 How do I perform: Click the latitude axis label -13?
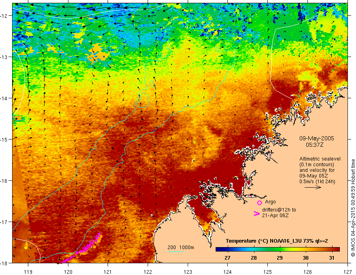click(x=4, y=57)
